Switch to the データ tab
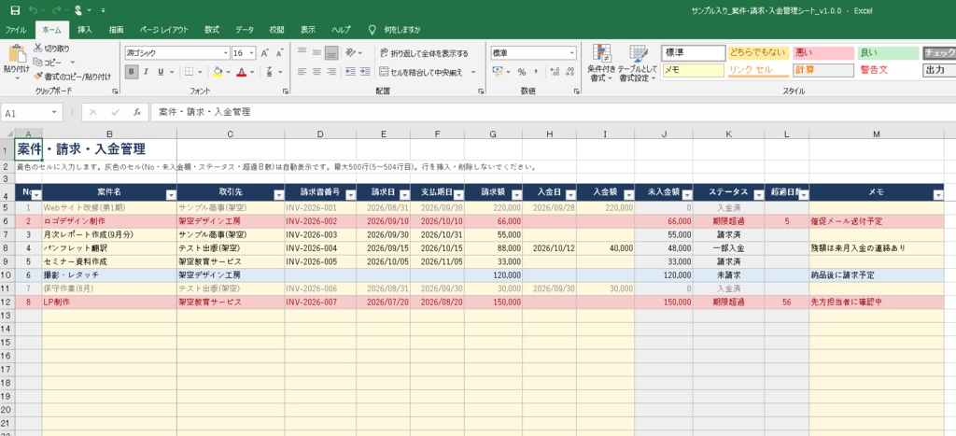The width and height of the screenshot is (956, 436). click(x=245, y=30)
